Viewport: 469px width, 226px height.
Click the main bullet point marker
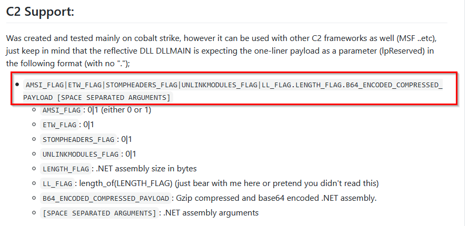[x=17, y=85]
